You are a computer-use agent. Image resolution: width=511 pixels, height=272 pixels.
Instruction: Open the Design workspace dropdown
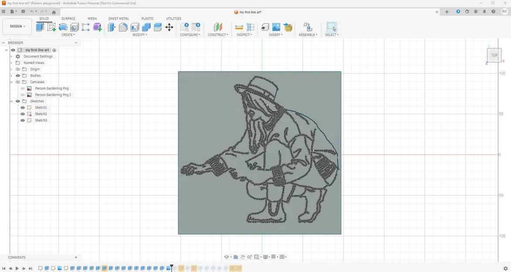point(17,26)
